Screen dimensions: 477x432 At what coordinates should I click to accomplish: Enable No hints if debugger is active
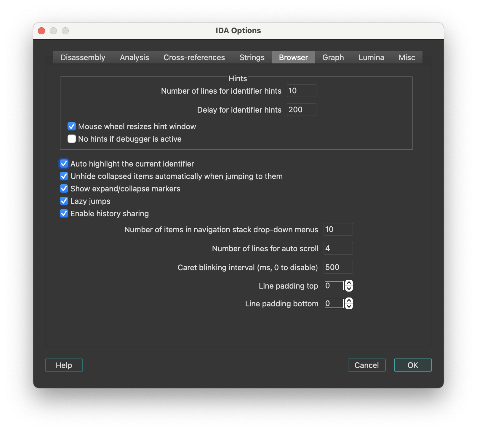tap(71, 139)
